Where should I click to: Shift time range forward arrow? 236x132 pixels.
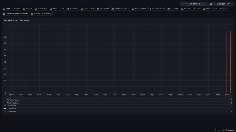pos(207,4)
